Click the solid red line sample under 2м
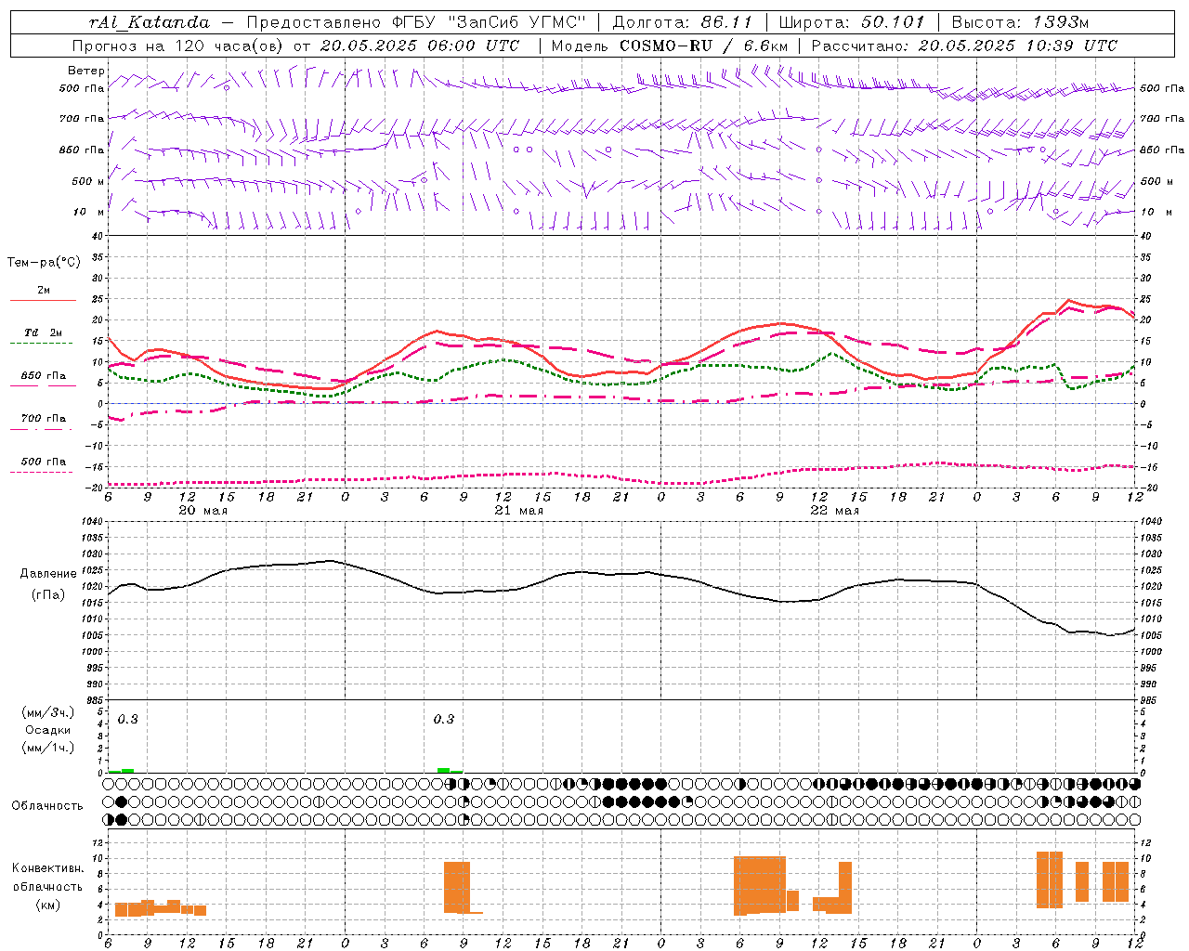Viewport: 1189px width, 951px height. click(43, 301)
